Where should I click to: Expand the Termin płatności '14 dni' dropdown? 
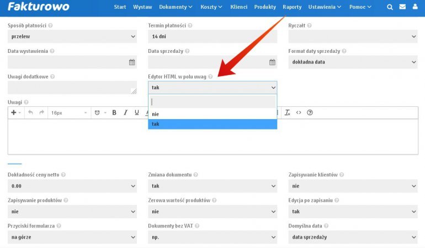point(212,37)
